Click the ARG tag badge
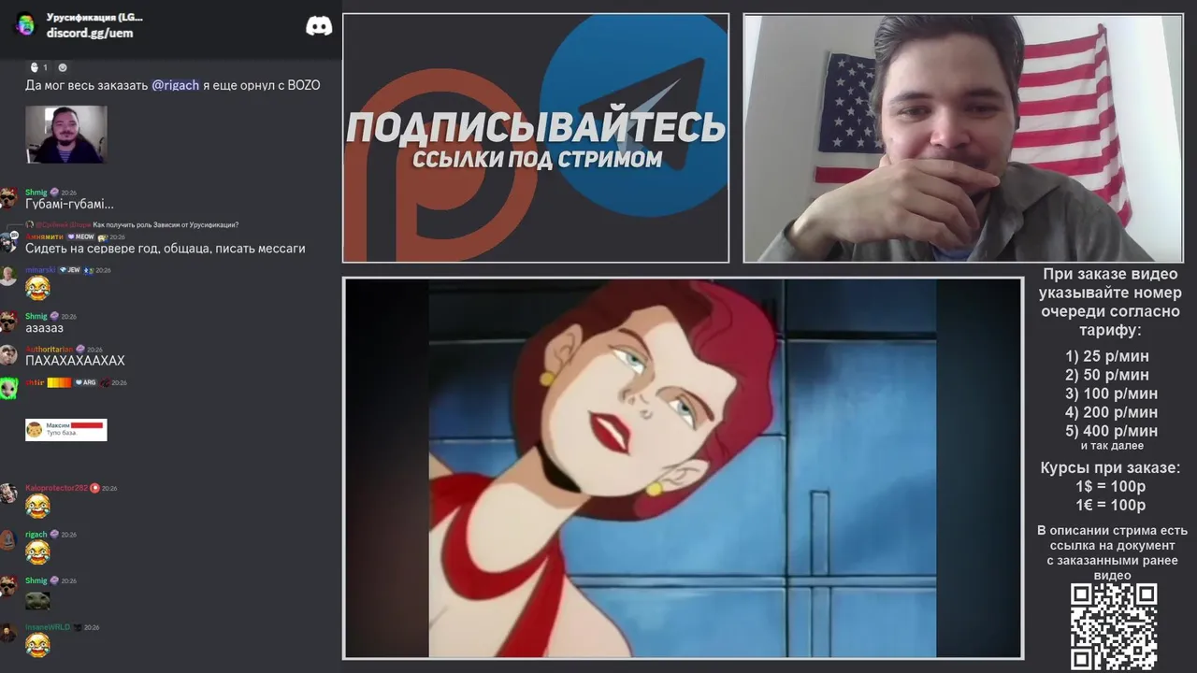1197x673 pixels. coord(85,382)
